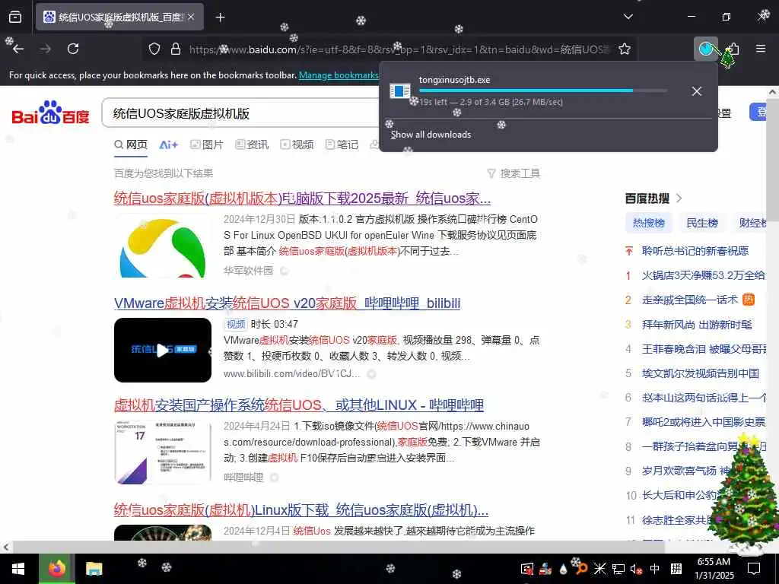Open the Windows notification center icon
Screen dimensions: 779x584
[x=754, y=569]
